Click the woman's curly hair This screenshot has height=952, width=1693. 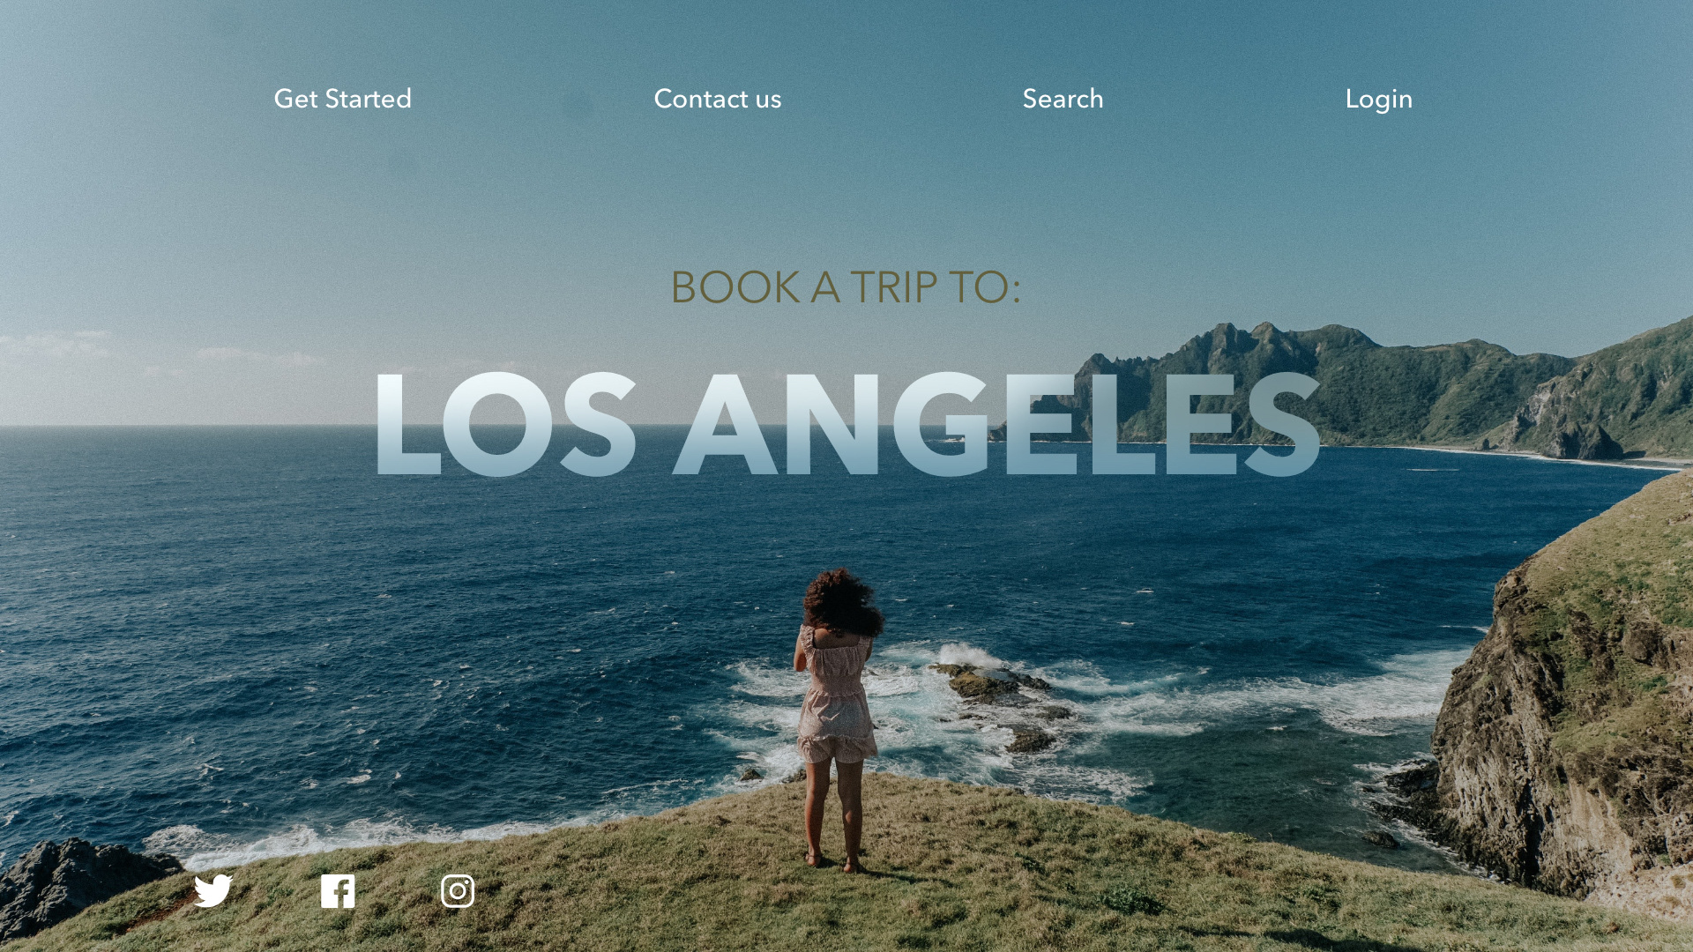pos(841,601)
